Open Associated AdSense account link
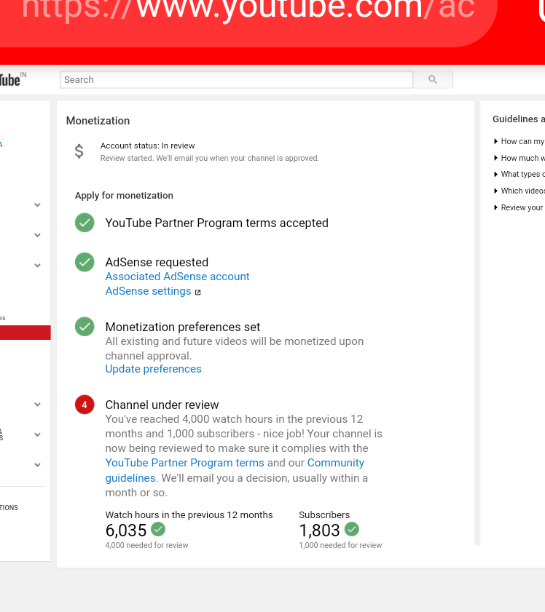Image resolution: width=545 pixels, height=612 pixels. [177, 277]
